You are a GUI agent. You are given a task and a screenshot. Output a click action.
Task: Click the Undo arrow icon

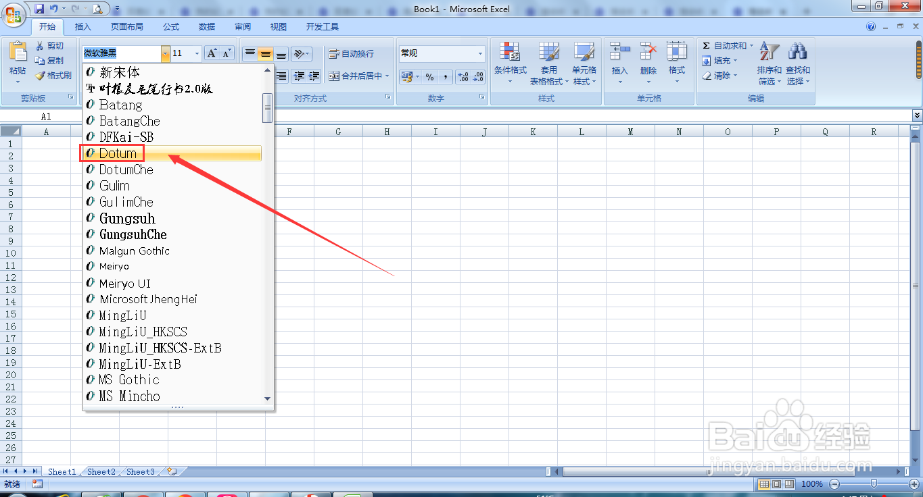(54, 9)
